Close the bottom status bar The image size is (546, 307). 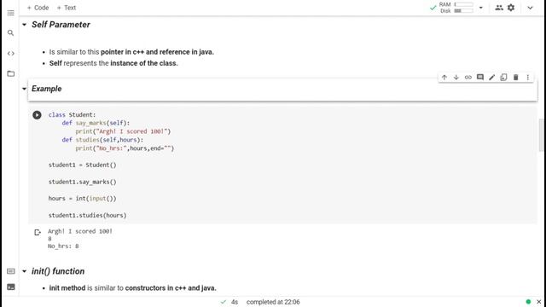pos(538,302)
